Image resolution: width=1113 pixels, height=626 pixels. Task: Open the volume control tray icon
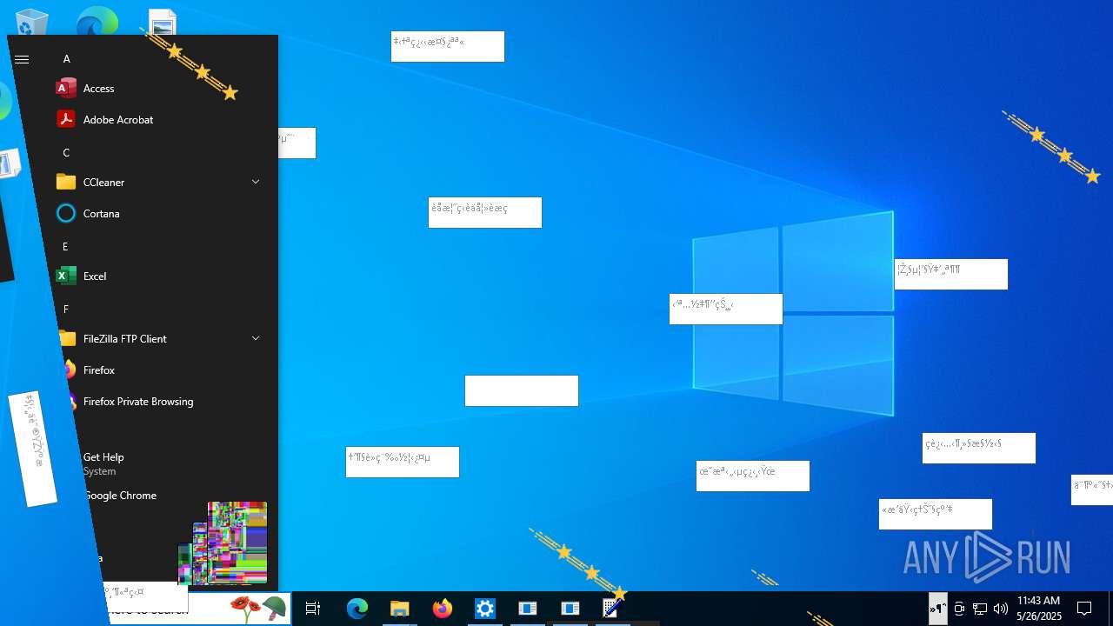[x=1001, y=609]
